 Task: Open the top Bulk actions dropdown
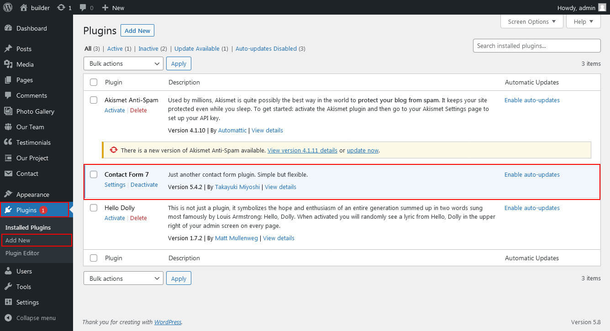click(x=123, y=63)
